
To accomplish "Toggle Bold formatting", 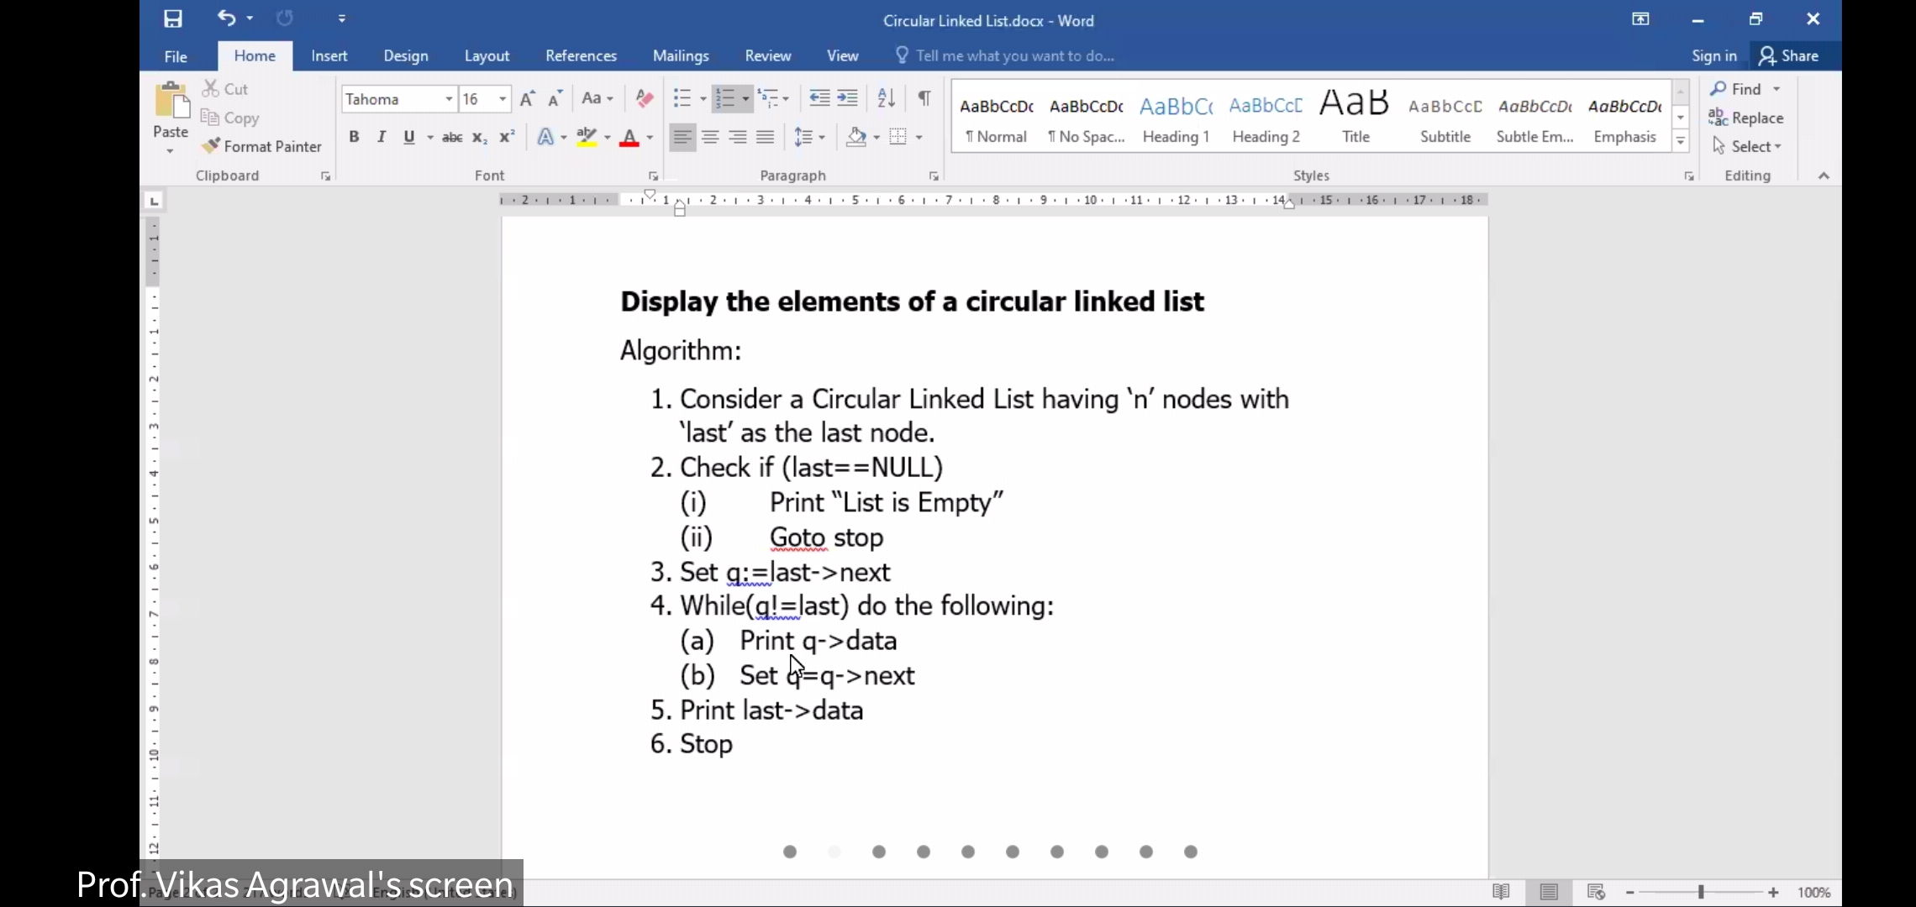I will pos(354,137).
